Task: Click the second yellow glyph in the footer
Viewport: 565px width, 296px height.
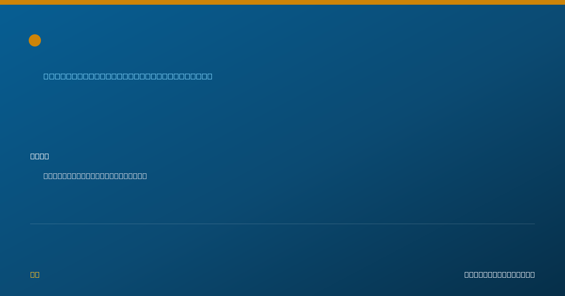Action: click(x=37, y=274)
